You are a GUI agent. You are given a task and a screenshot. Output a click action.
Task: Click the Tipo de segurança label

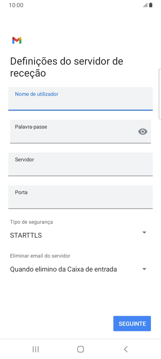click(31, 222)
